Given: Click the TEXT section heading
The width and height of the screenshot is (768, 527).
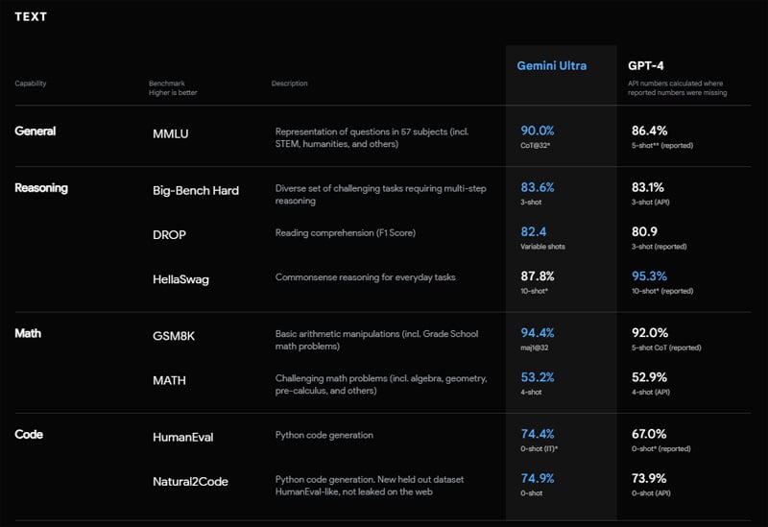Looking at the screenshot, I should pos(31,16).
